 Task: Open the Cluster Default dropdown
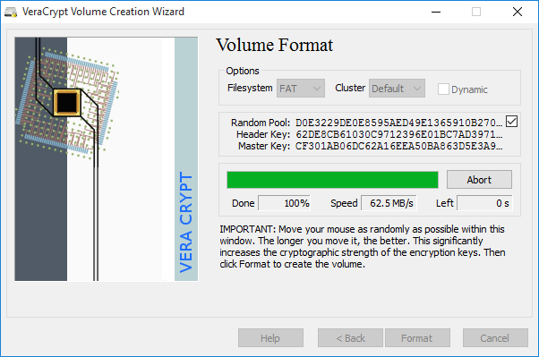(x=397, y=89)
